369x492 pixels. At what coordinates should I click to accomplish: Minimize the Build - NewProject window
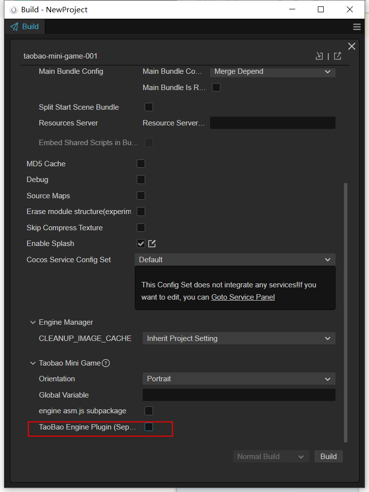click(292, 9)
